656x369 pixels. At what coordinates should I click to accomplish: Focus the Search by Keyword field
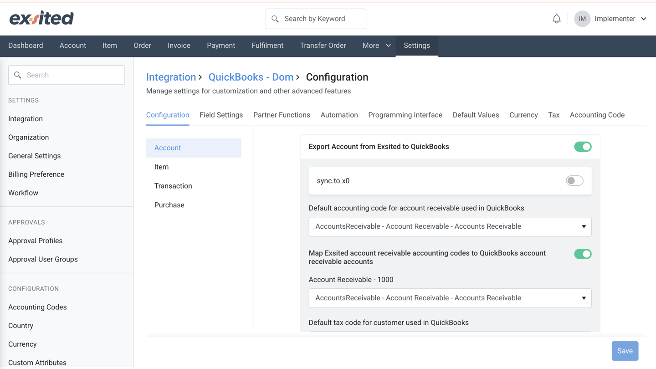click(x=316, y=19)
